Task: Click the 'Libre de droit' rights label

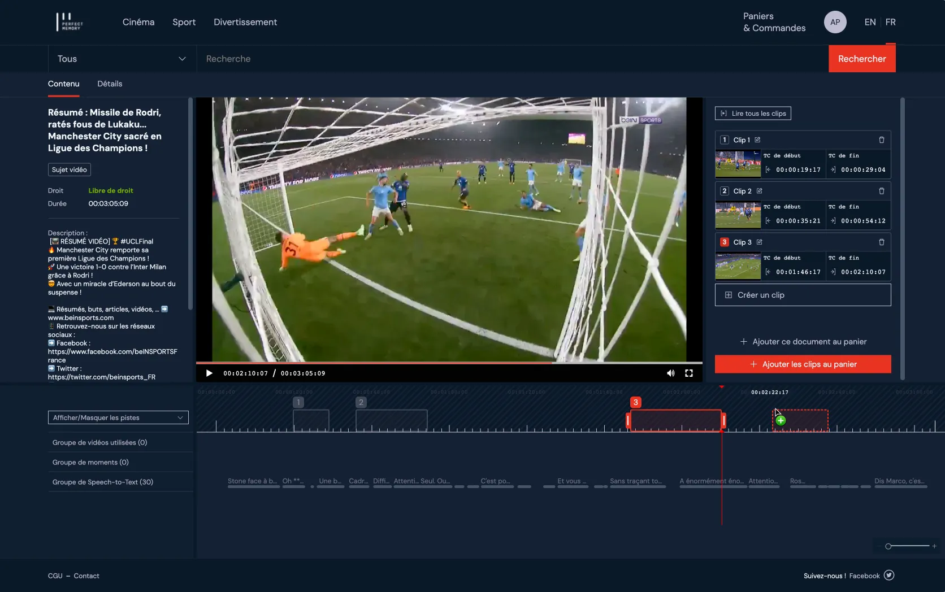Action: tap(111, 190)
